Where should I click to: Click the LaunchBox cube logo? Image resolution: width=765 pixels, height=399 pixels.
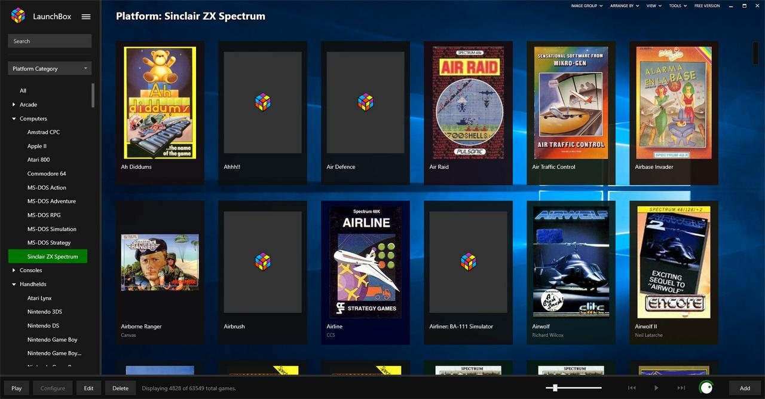(18, 16)
